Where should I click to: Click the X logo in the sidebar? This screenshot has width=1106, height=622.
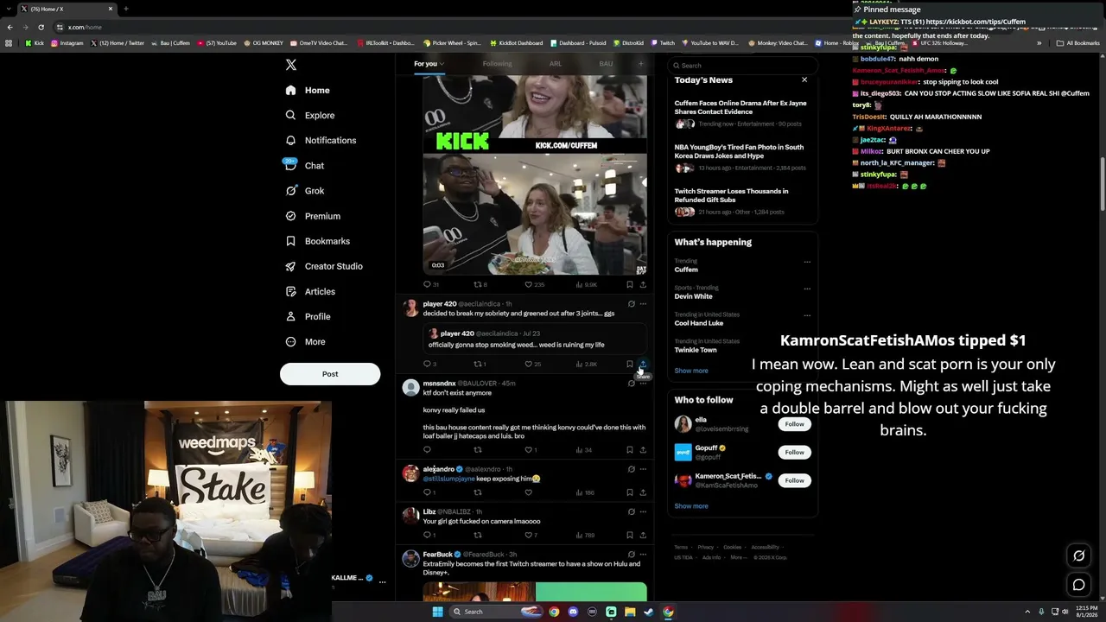pos(291,65)
